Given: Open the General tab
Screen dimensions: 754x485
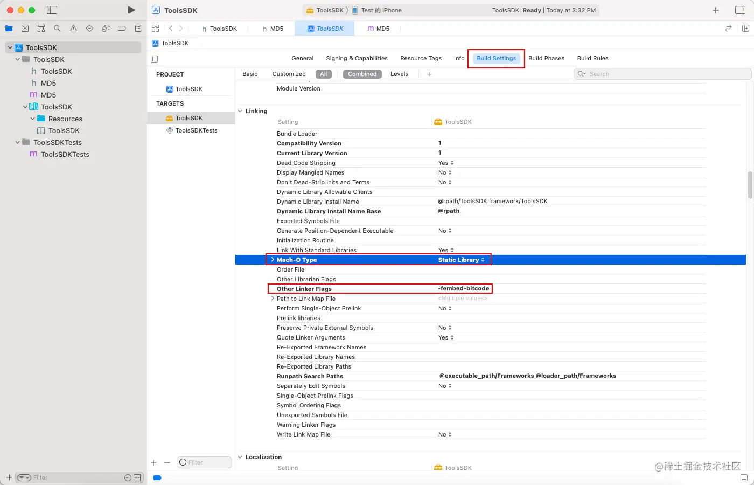Looking at the screenshot, I should (x=303, y=58).
